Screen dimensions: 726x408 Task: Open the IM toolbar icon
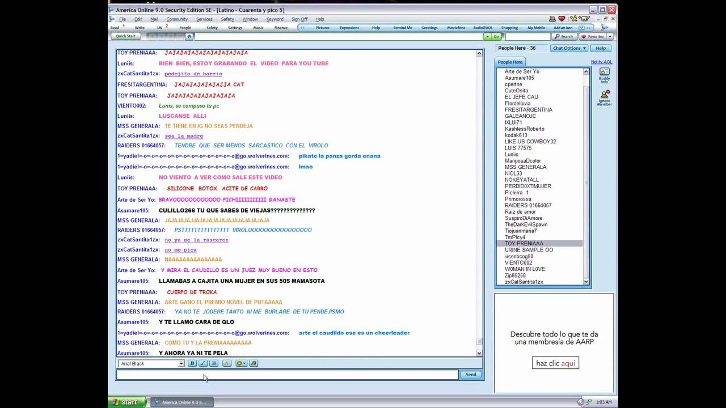pos(161,27)
